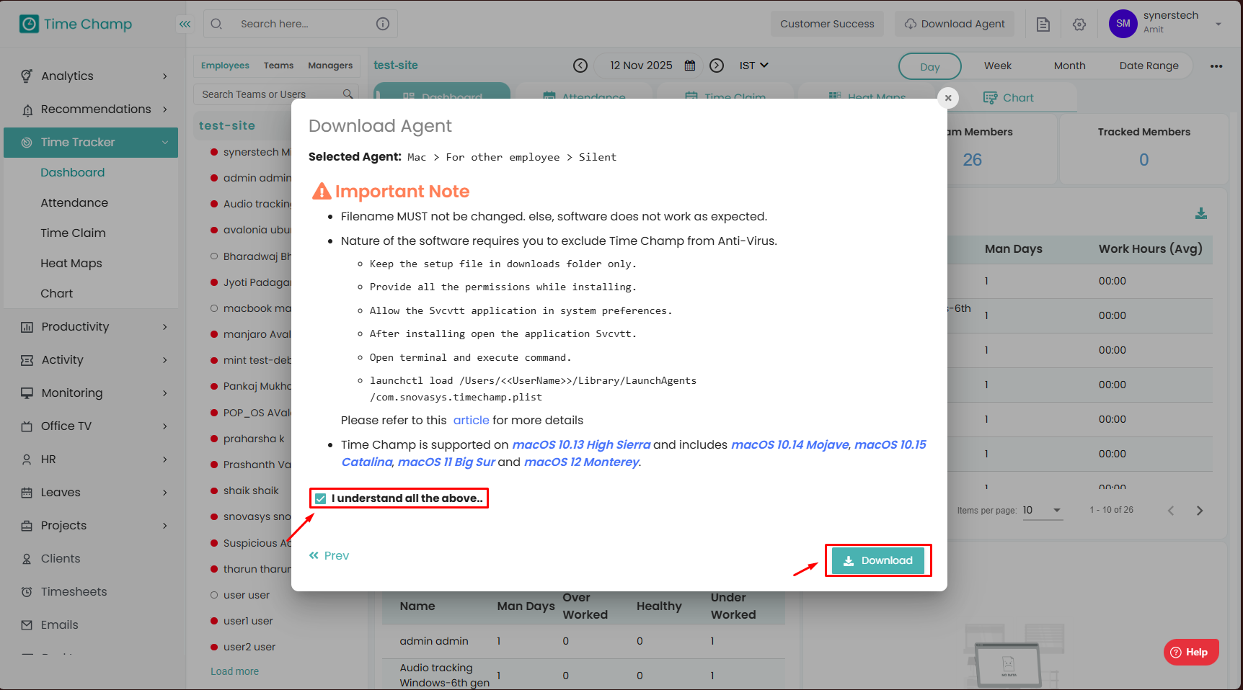This screenshot has height=690, width=1243.
Task: Open the settings gear icon in header
Action: click(1079, 24)
